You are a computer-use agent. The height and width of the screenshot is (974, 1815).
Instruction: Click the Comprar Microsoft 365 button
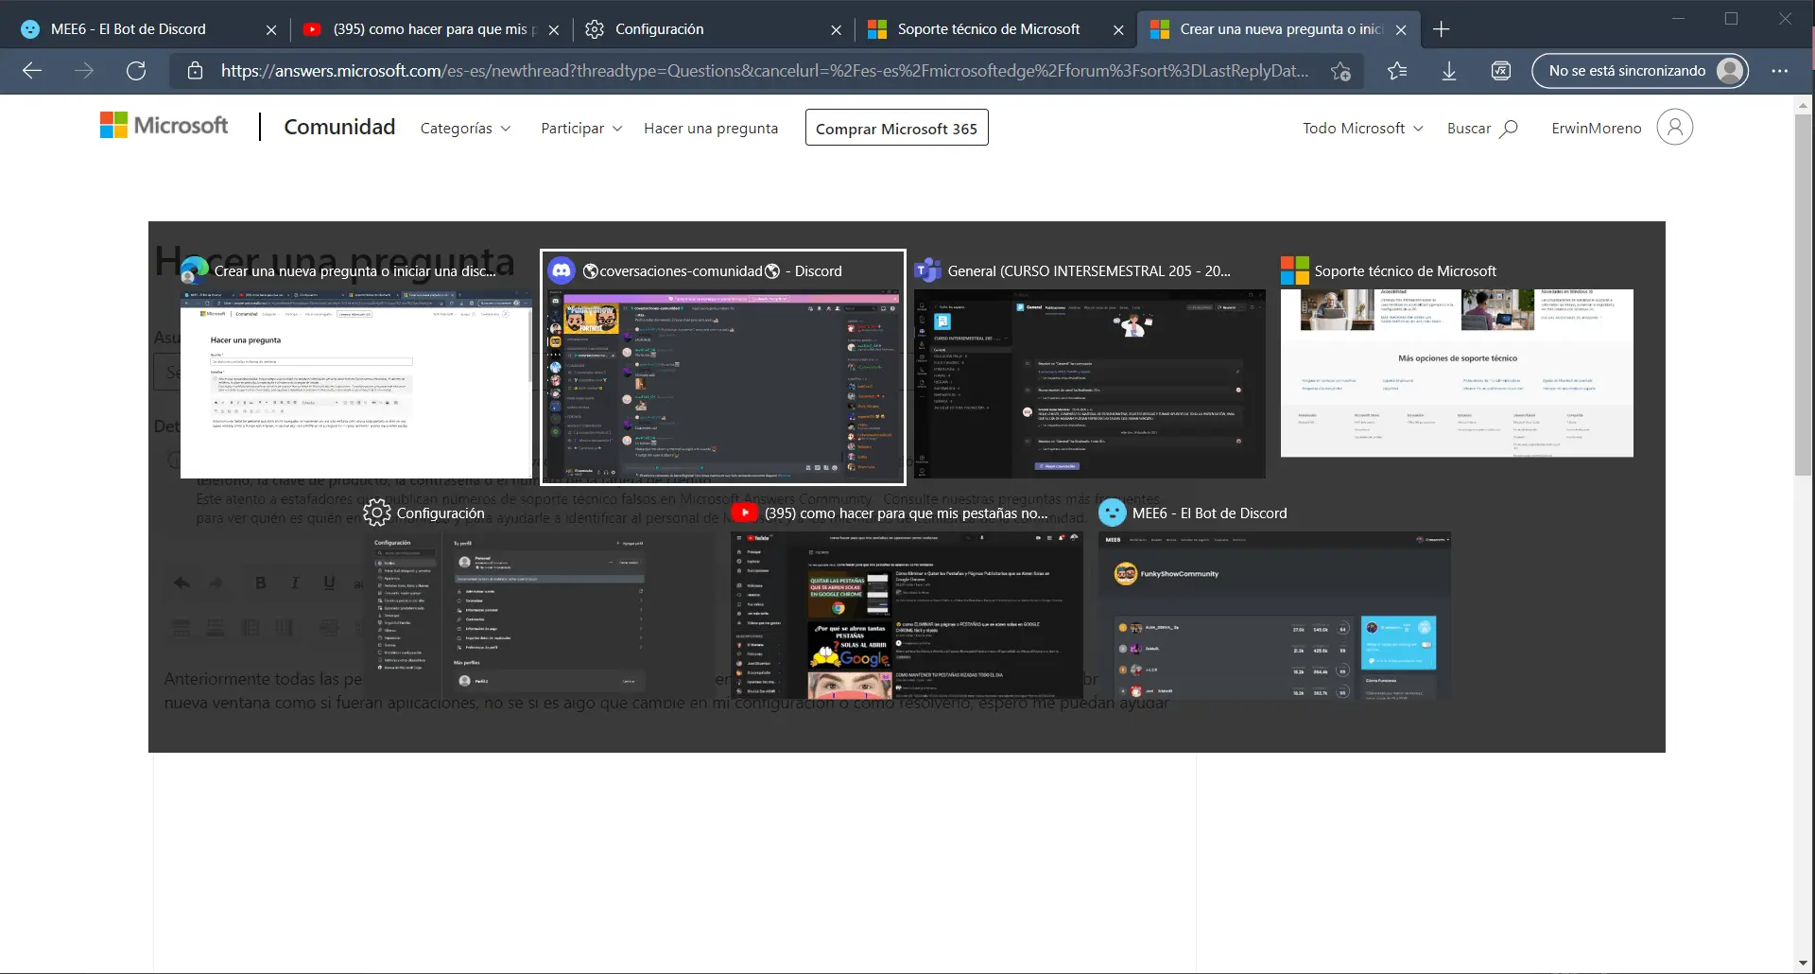coord(896,128)
